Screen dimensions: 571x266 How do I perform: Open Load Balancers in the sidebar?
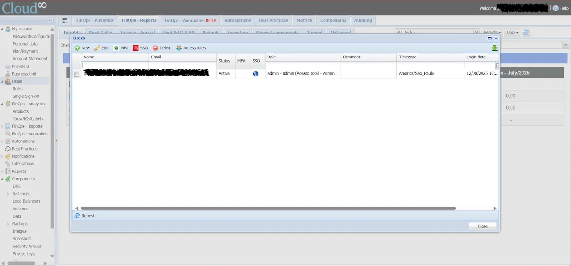27,201
